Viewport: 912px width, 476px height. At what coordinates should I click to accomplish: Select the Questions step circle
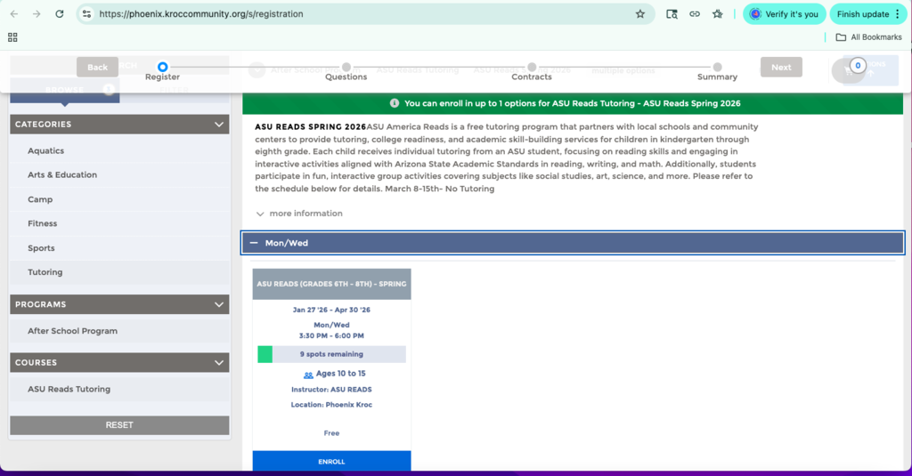tap(346, 67)
